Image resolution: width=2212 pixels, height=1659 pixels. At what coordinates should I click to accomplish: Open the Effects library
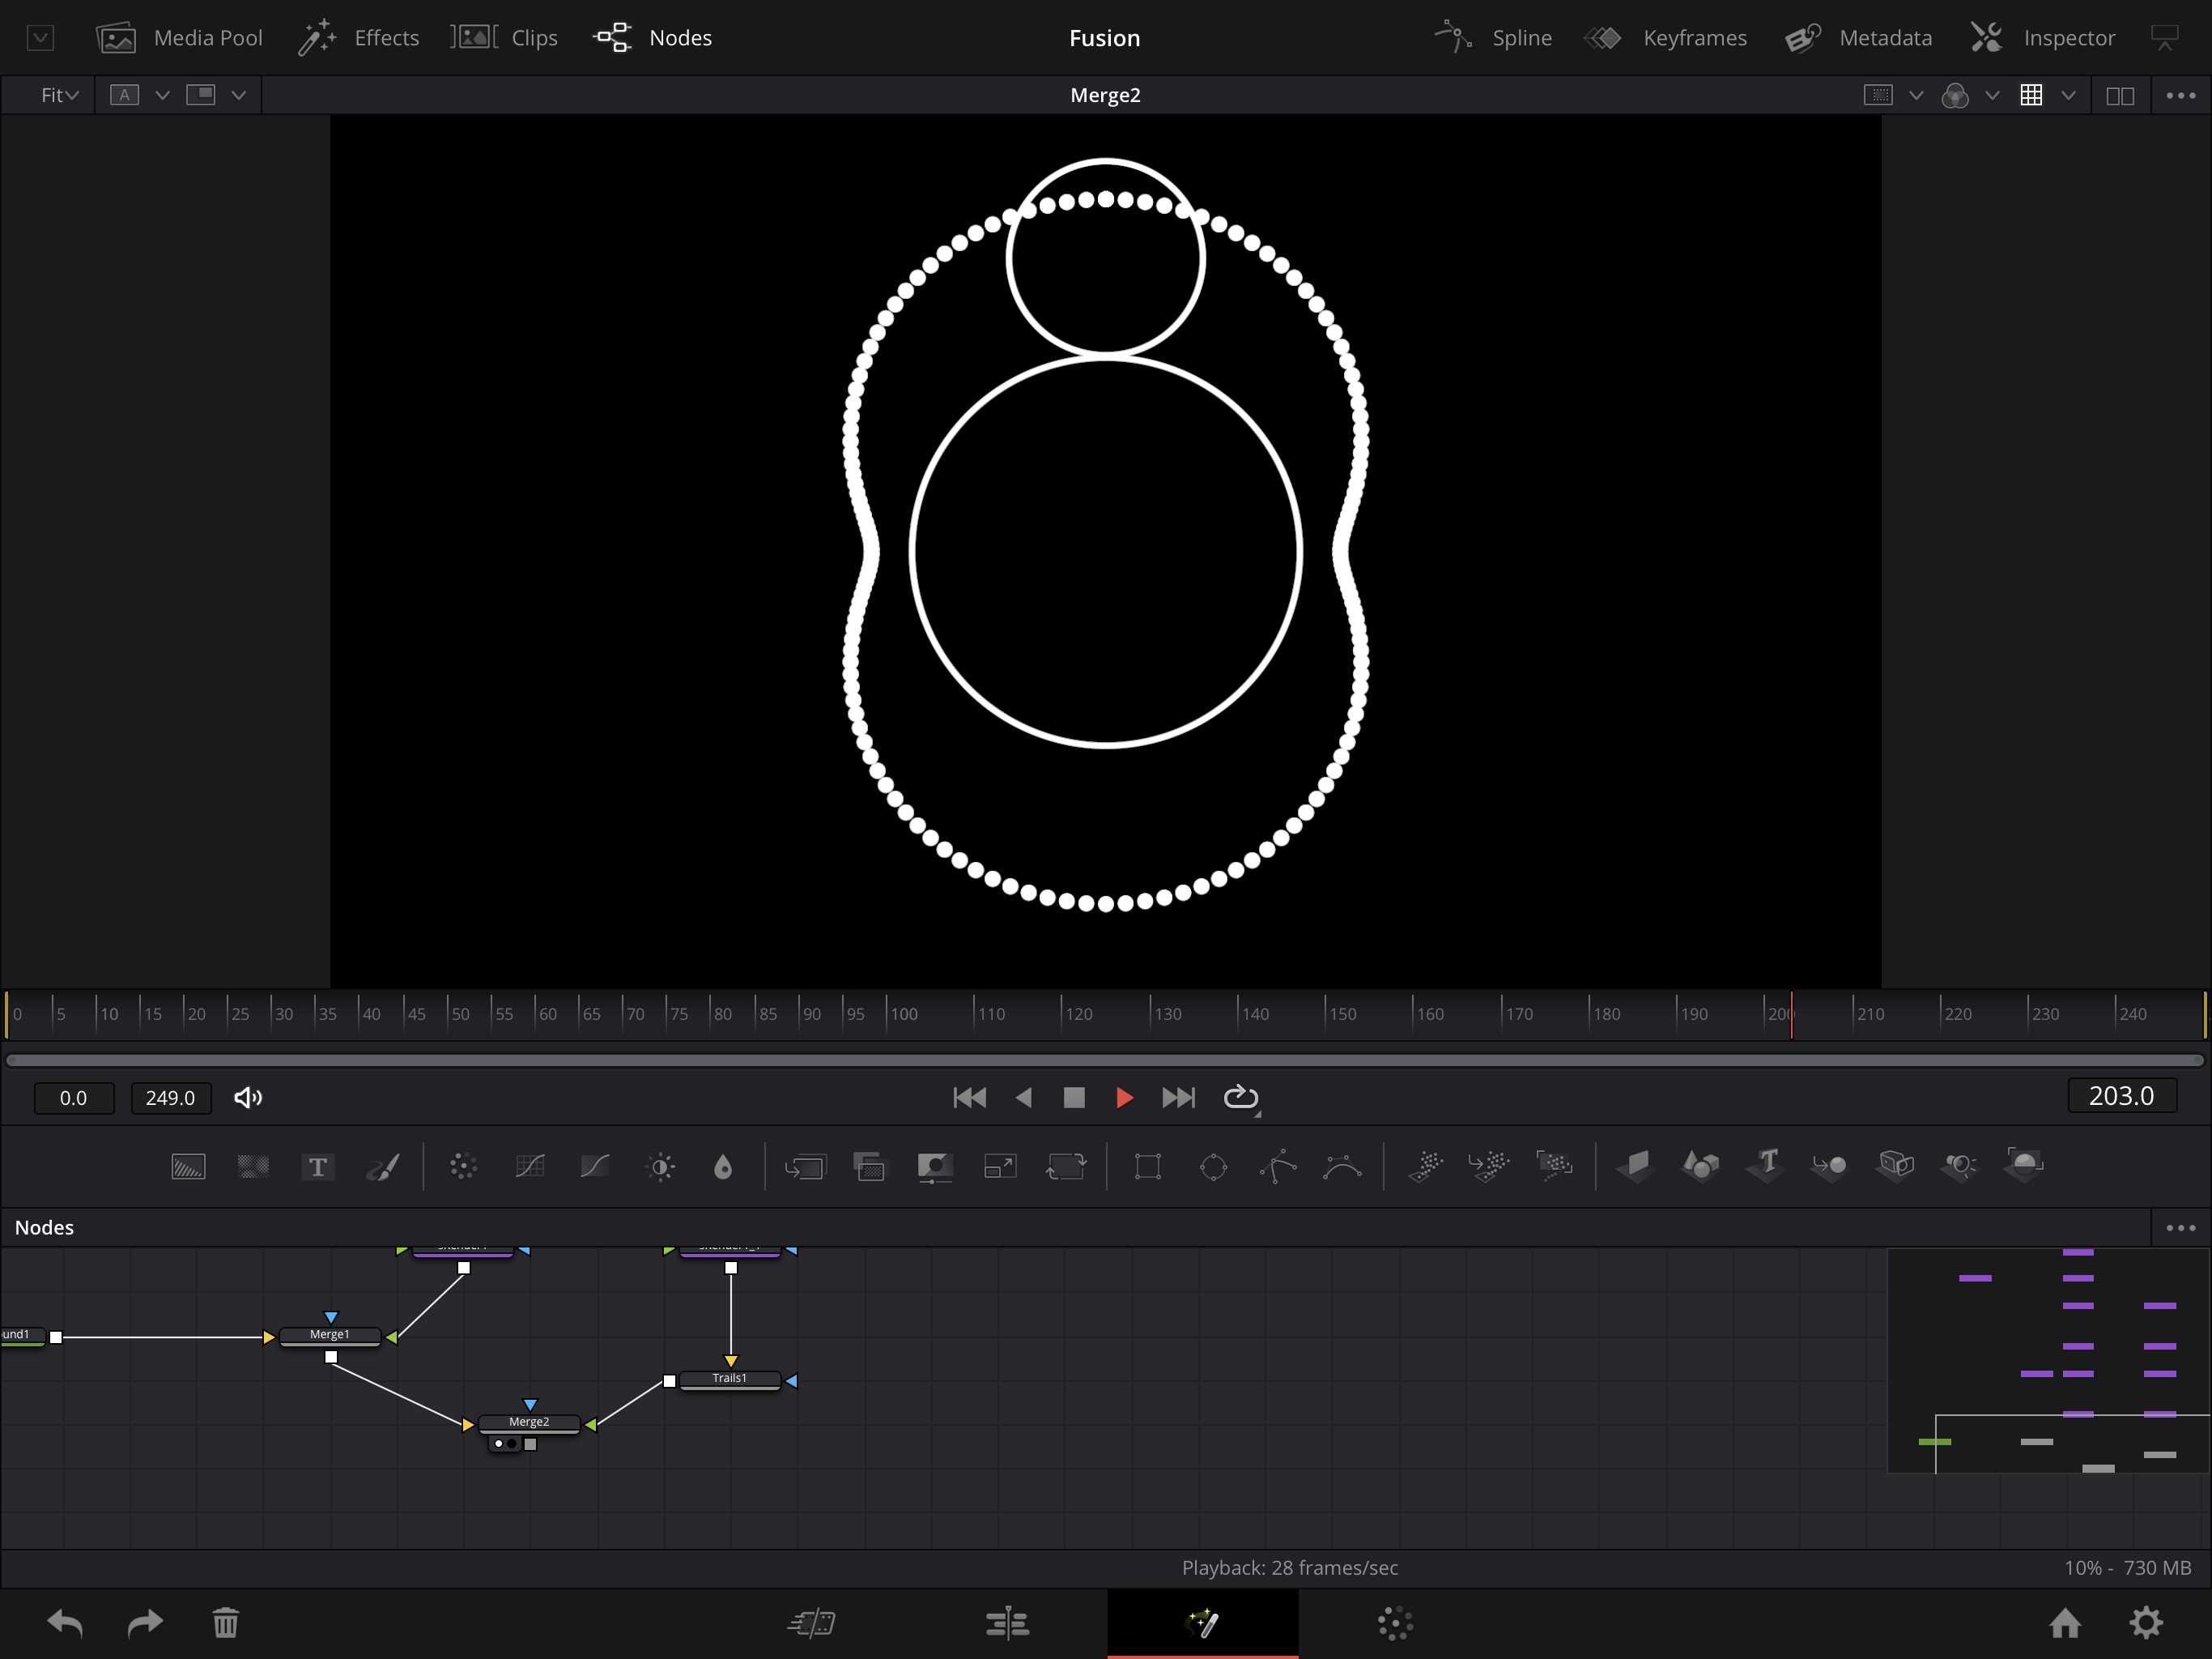[x=358, y=38]
